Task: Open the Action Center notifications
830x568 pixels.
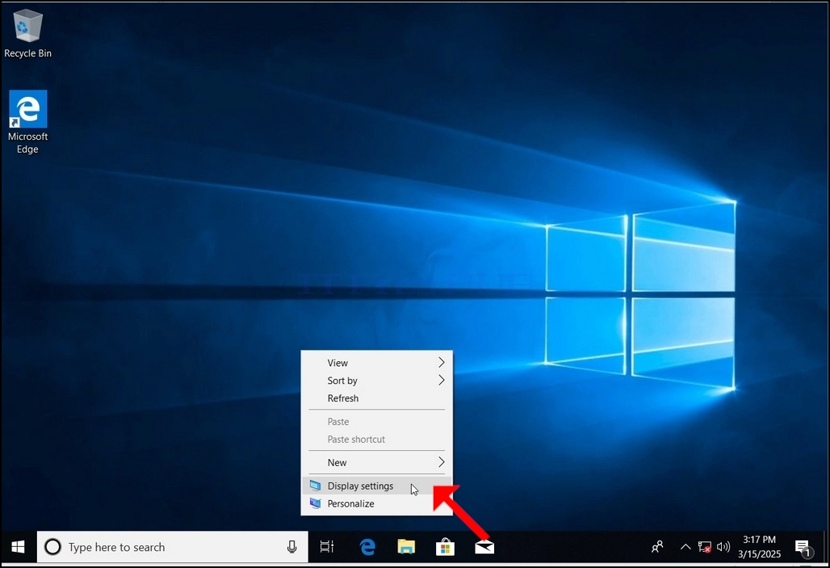Action: (803, 548)
